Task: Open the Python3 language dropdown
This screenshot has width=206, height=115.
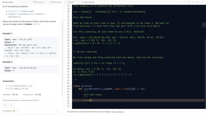Action: 72,2
